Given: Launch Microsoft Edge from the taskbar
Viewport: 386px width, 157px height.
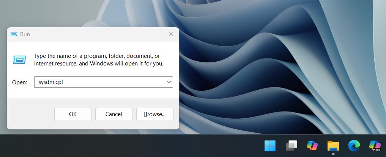Looking at the screenshot, I should (x=354, y=146).
